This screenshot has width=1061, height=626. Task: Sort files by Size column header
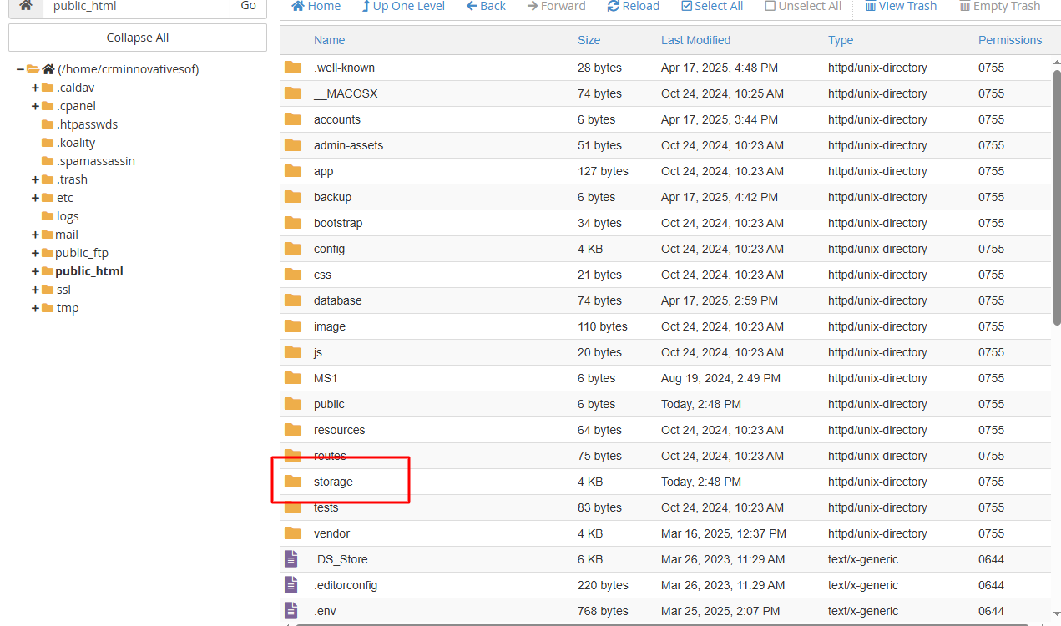click(x=589, y=40)
